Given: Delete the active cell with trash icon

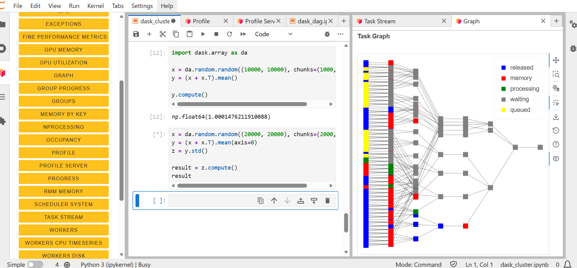Looking at the screenshot, I should [328, 201].
